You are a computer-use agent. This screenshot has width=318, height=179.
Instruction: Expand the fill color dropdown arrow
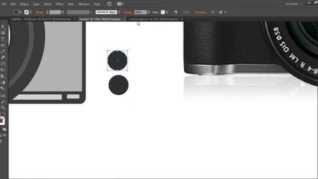(20, 12)
